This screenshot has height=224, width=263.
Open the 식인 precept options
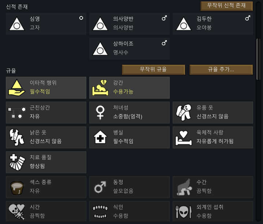pyautogui.click(x=129, y=212)
